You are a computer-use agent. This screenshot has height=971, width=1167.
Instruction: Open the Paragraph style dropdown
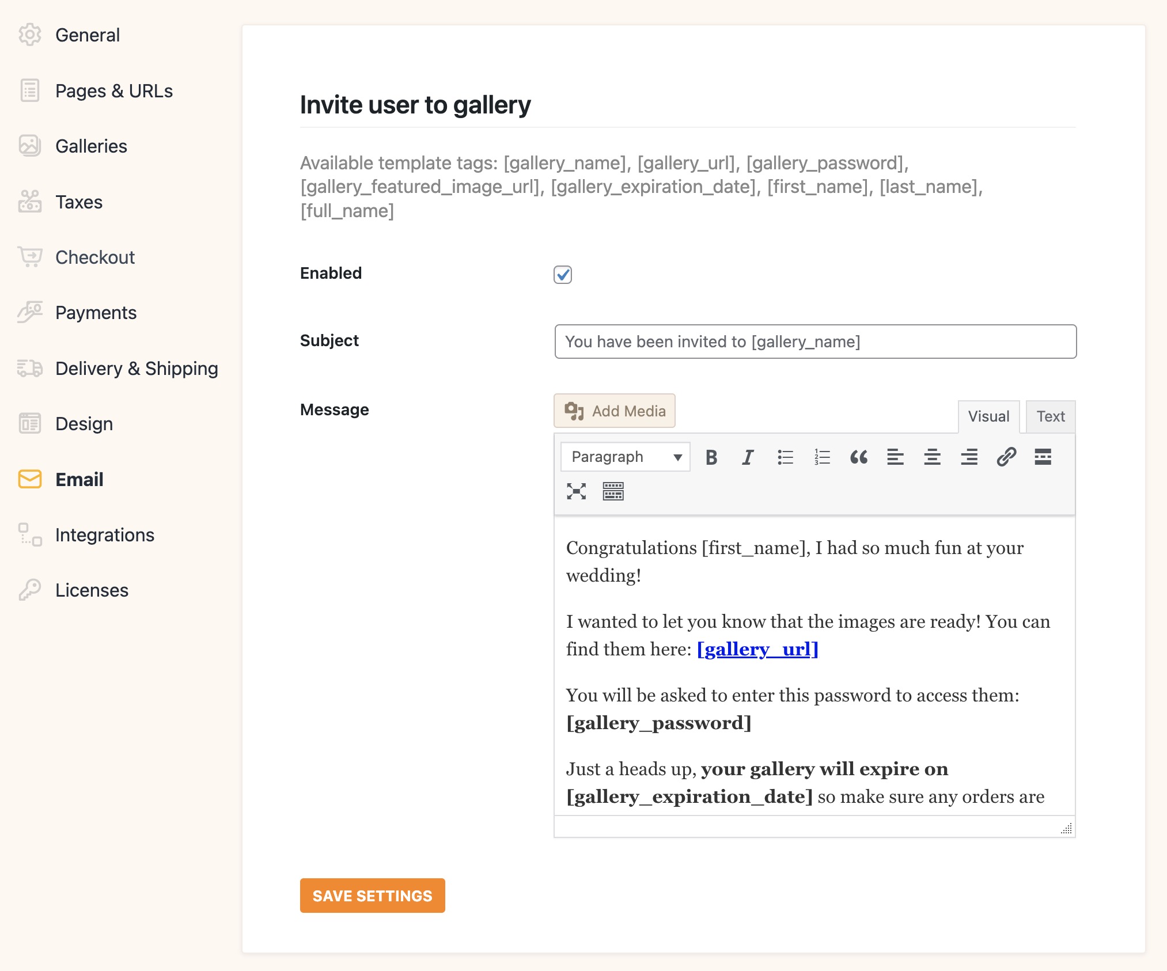pos(624,456)
